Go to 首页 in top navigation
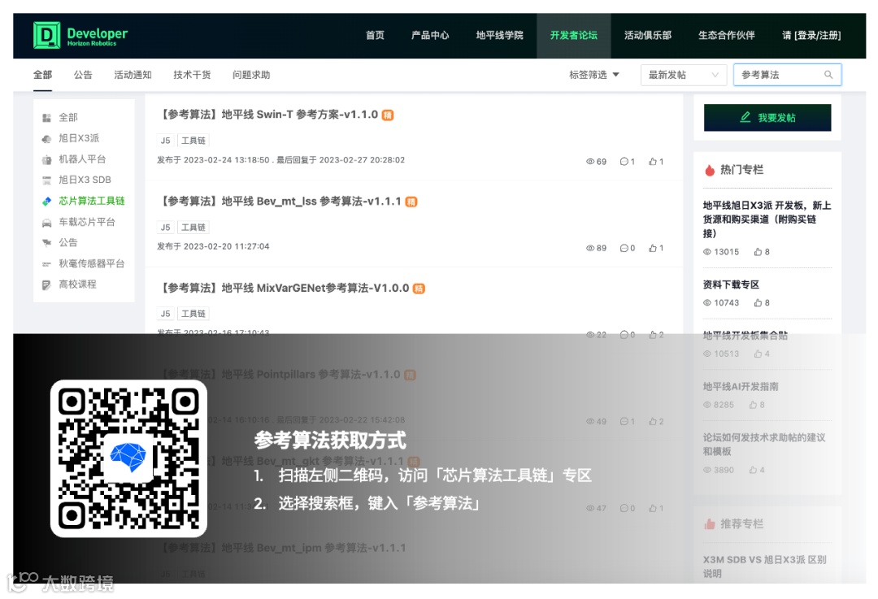Image resolution: width=878 pixels, height=599 pixels. (375, 35)
